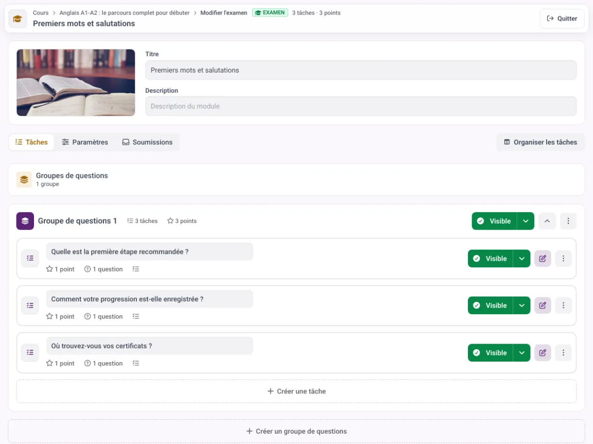
Task: Edit the 'Où trouvez-vous vos certificats' task
Action: pos(543,353)
